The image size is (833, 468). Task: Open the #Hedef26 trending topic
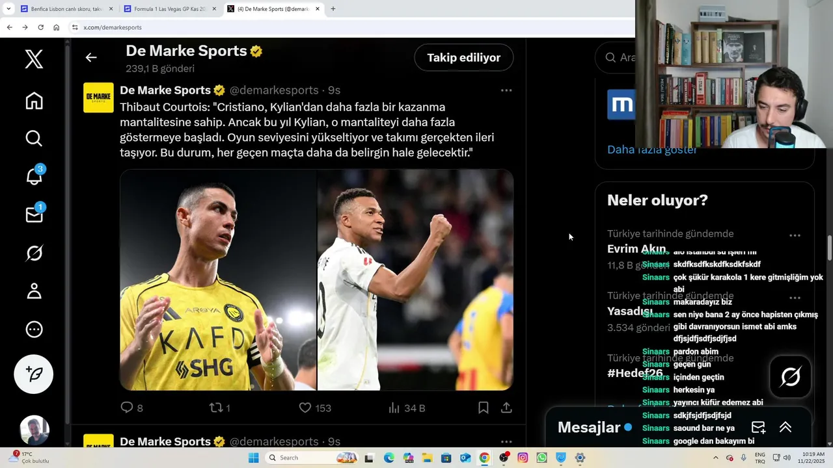(635, 373)
